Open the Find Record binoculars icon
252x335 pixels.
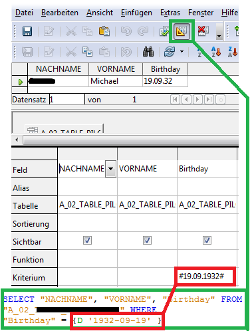pyautogui.click(x=148, y=52)
